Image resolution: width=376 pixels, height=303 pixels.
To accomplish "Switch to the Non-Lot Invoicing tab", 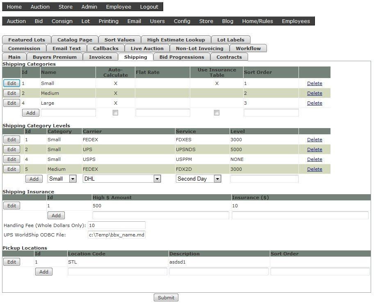I will pyautogui.click(x=200, y=48).
